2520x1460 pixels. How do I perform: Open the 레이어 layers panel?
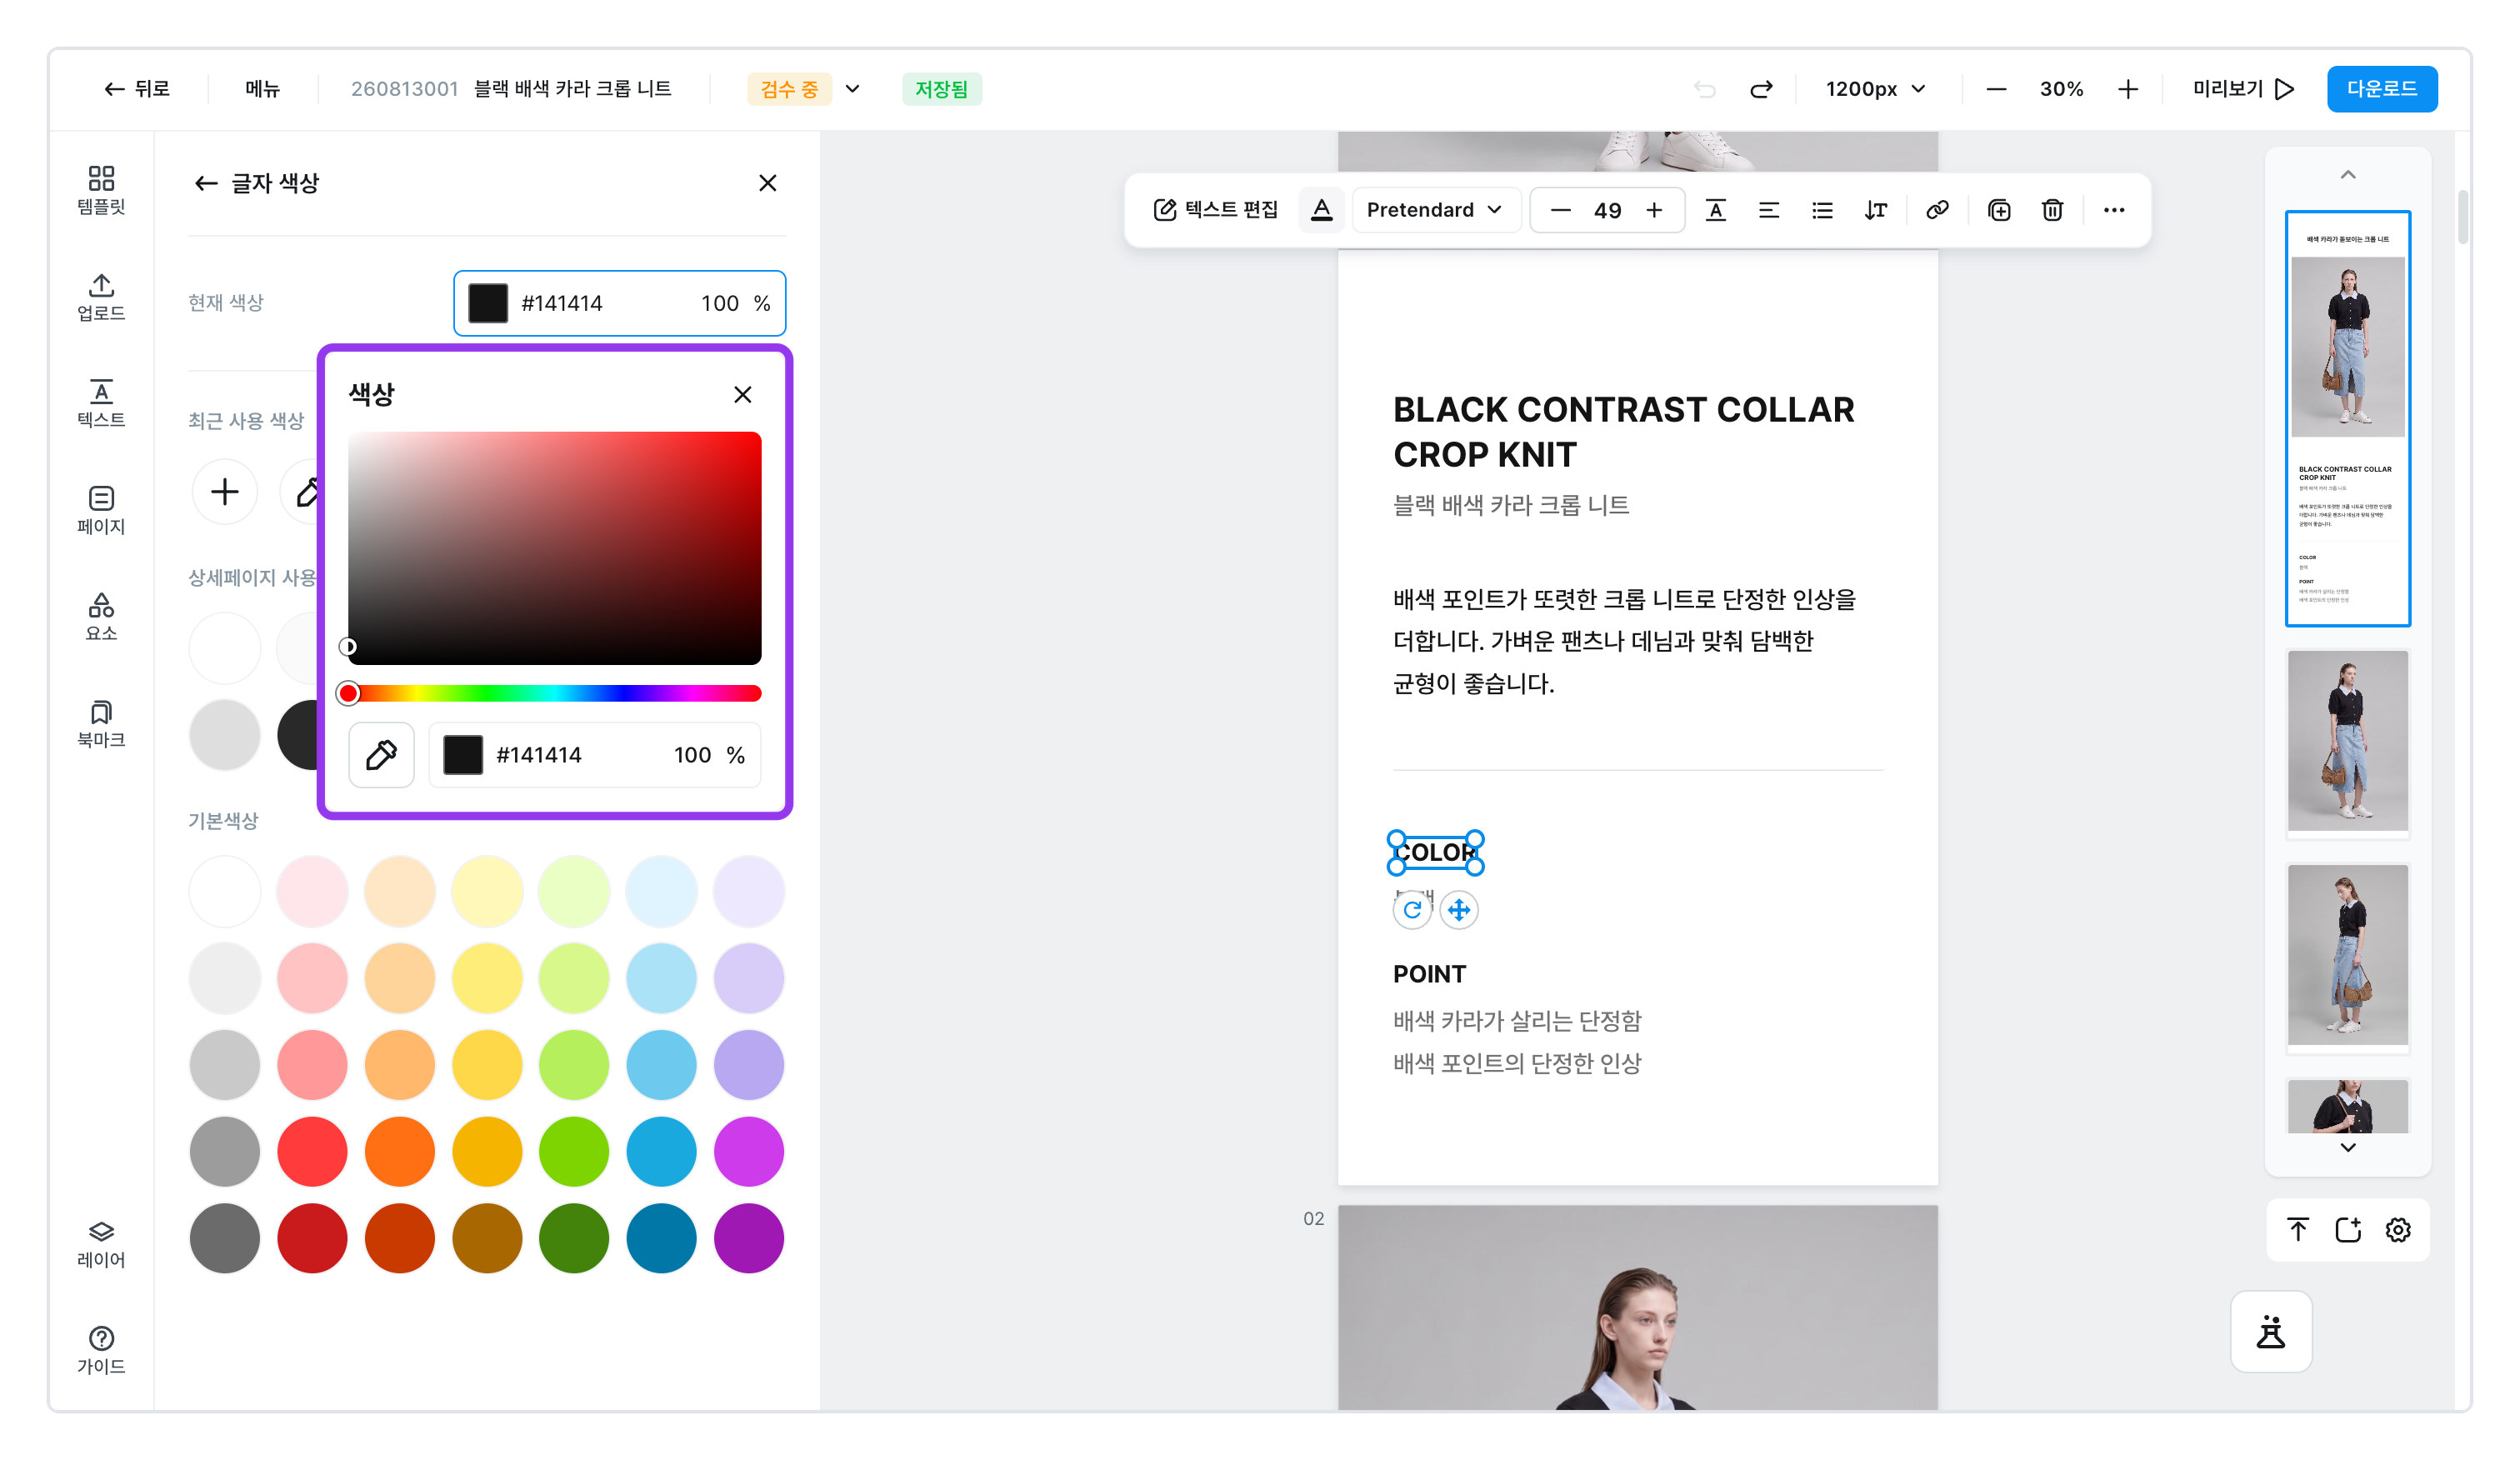click(101, 1244)
